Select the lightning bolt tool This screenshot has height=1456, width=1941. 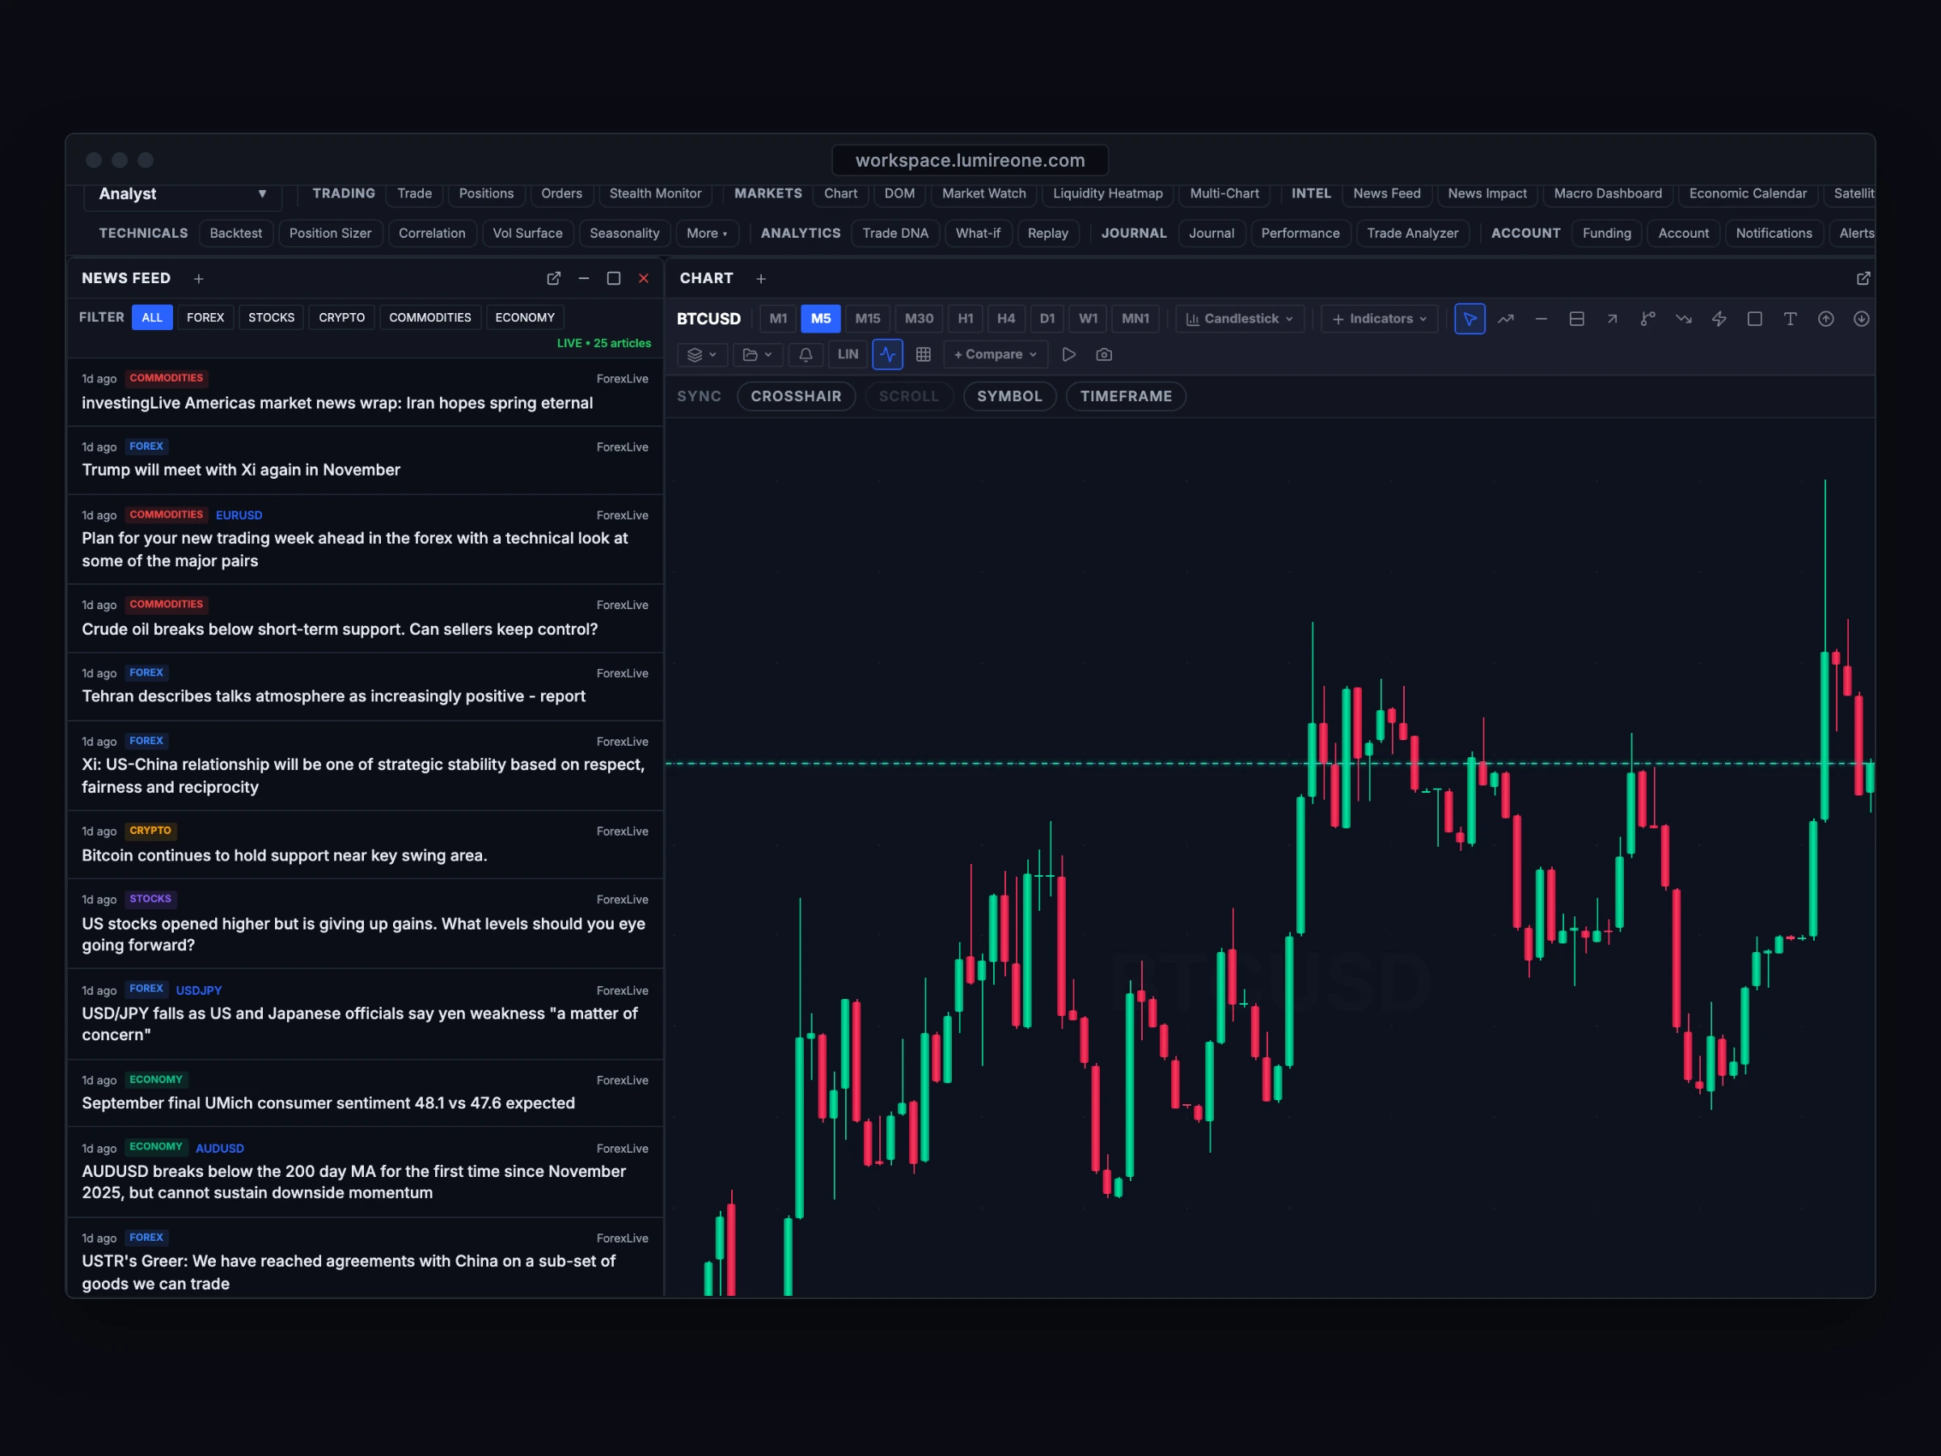coord(1719,319)
